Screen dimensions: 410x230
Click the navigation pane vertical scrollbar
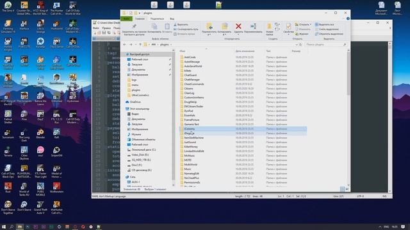(x=173, y=118)
